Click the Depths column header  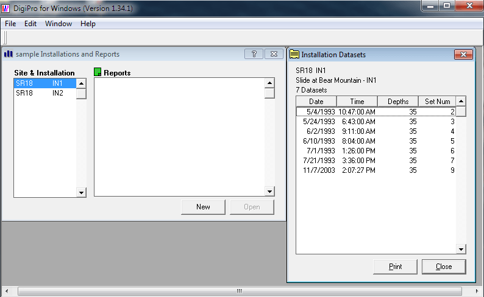[x=398, y=102]
